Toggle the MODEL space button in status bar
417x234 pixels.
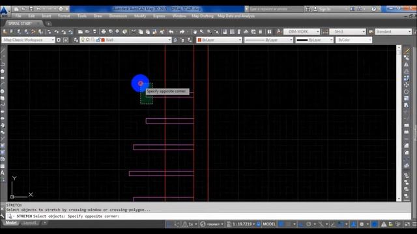[x=269, y=224]
